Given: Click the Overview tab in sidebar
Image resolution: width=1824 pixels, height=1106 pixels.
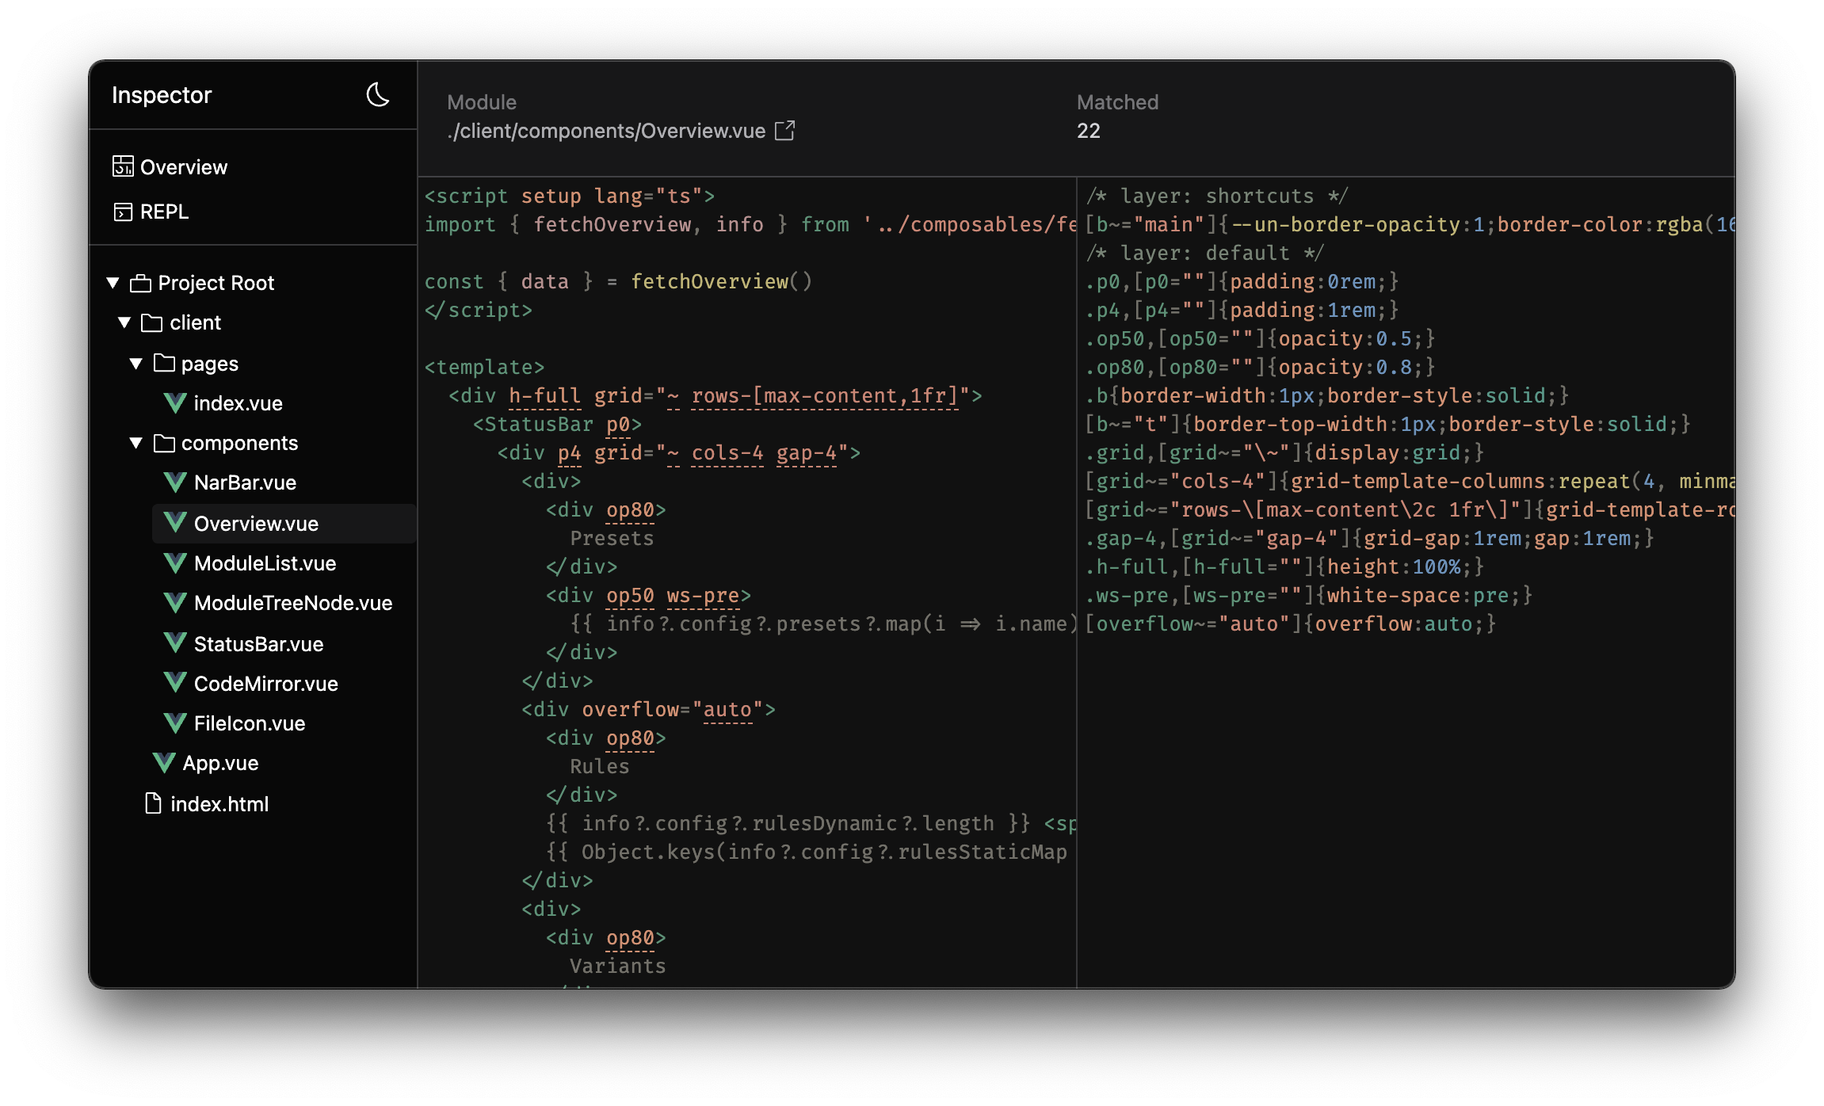Looking at the screenshot, I should pos(182,166).
